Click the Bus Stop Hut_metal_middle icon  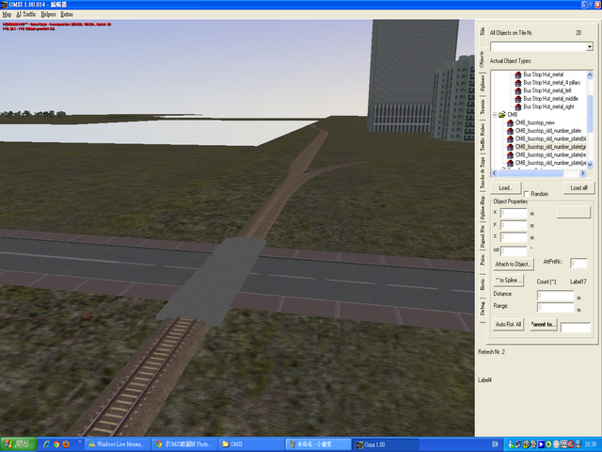coord(517,99)
